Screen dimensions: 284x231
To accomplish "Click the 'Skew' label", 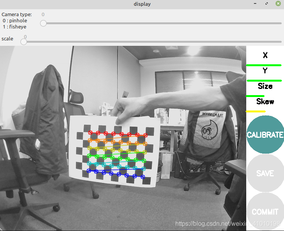I will pos(265,102).
